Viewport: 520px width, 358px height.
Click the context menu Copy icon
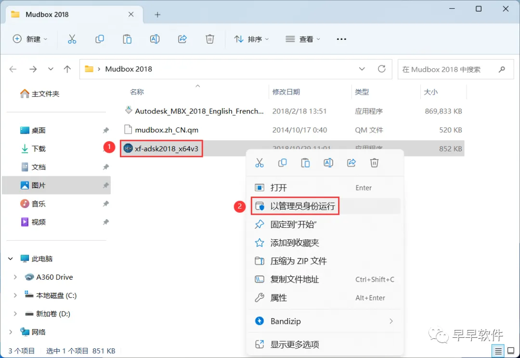click(x=282, y=163)
